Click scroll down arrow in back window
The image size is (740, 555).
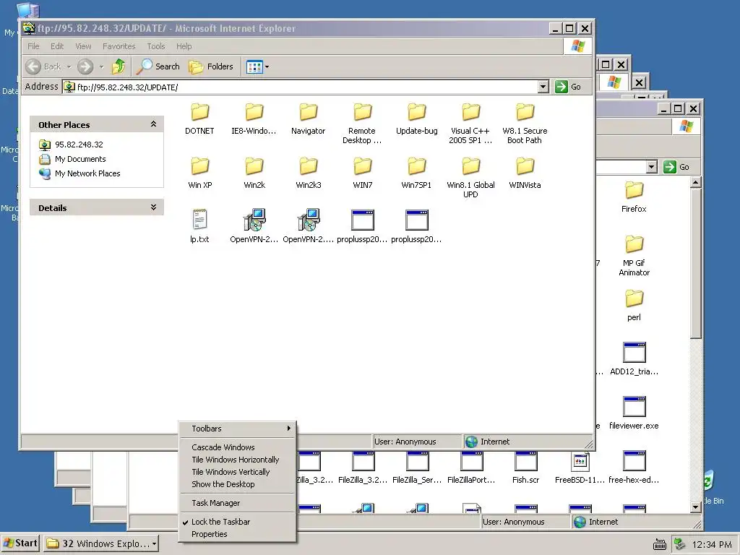(696, 507)
